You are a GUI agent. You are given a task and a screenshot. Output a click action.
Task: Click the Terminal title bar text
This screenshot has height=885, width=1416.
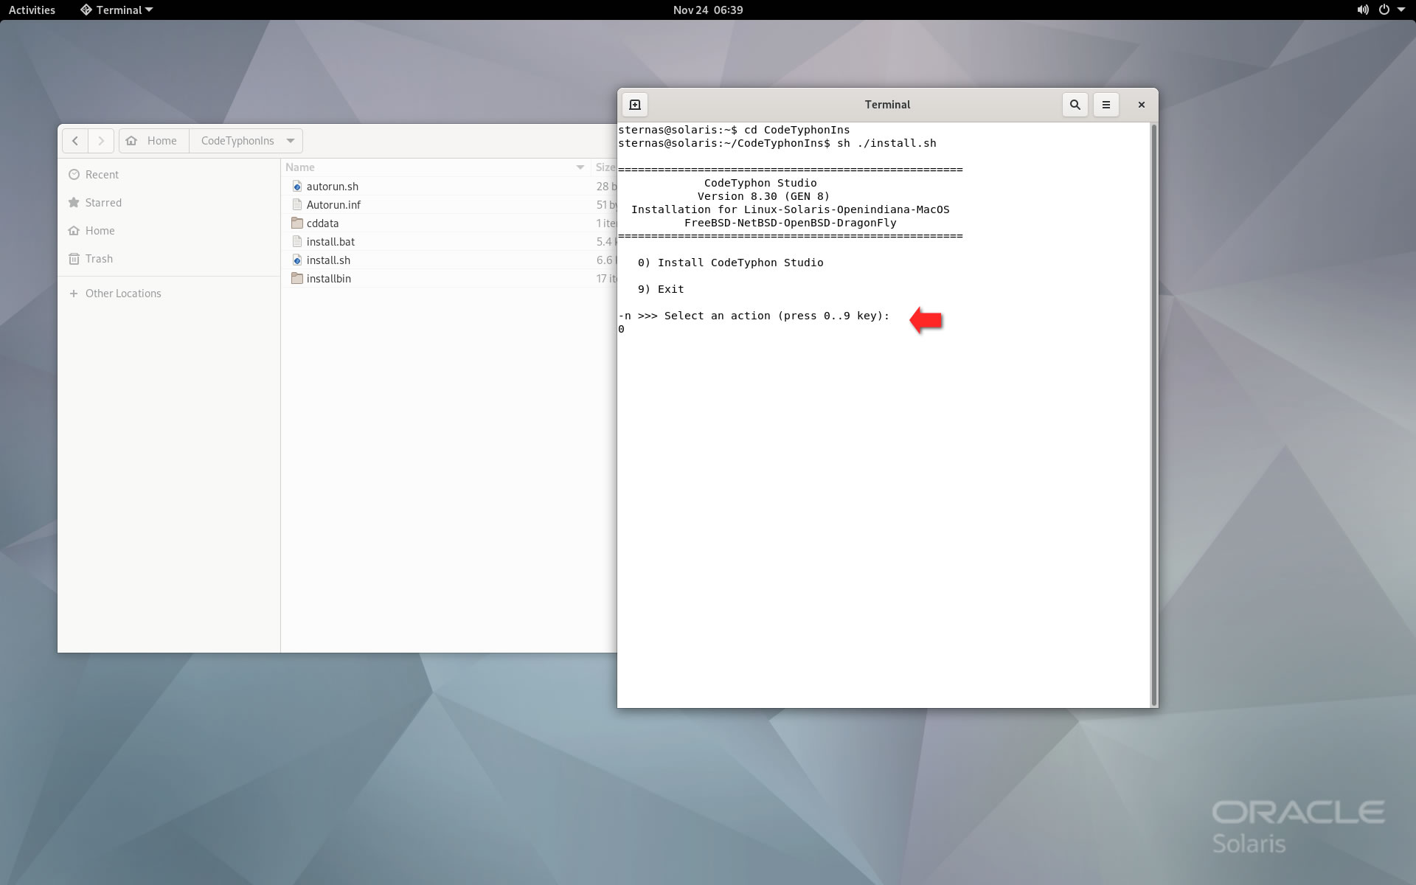click(x=887, y=105)
